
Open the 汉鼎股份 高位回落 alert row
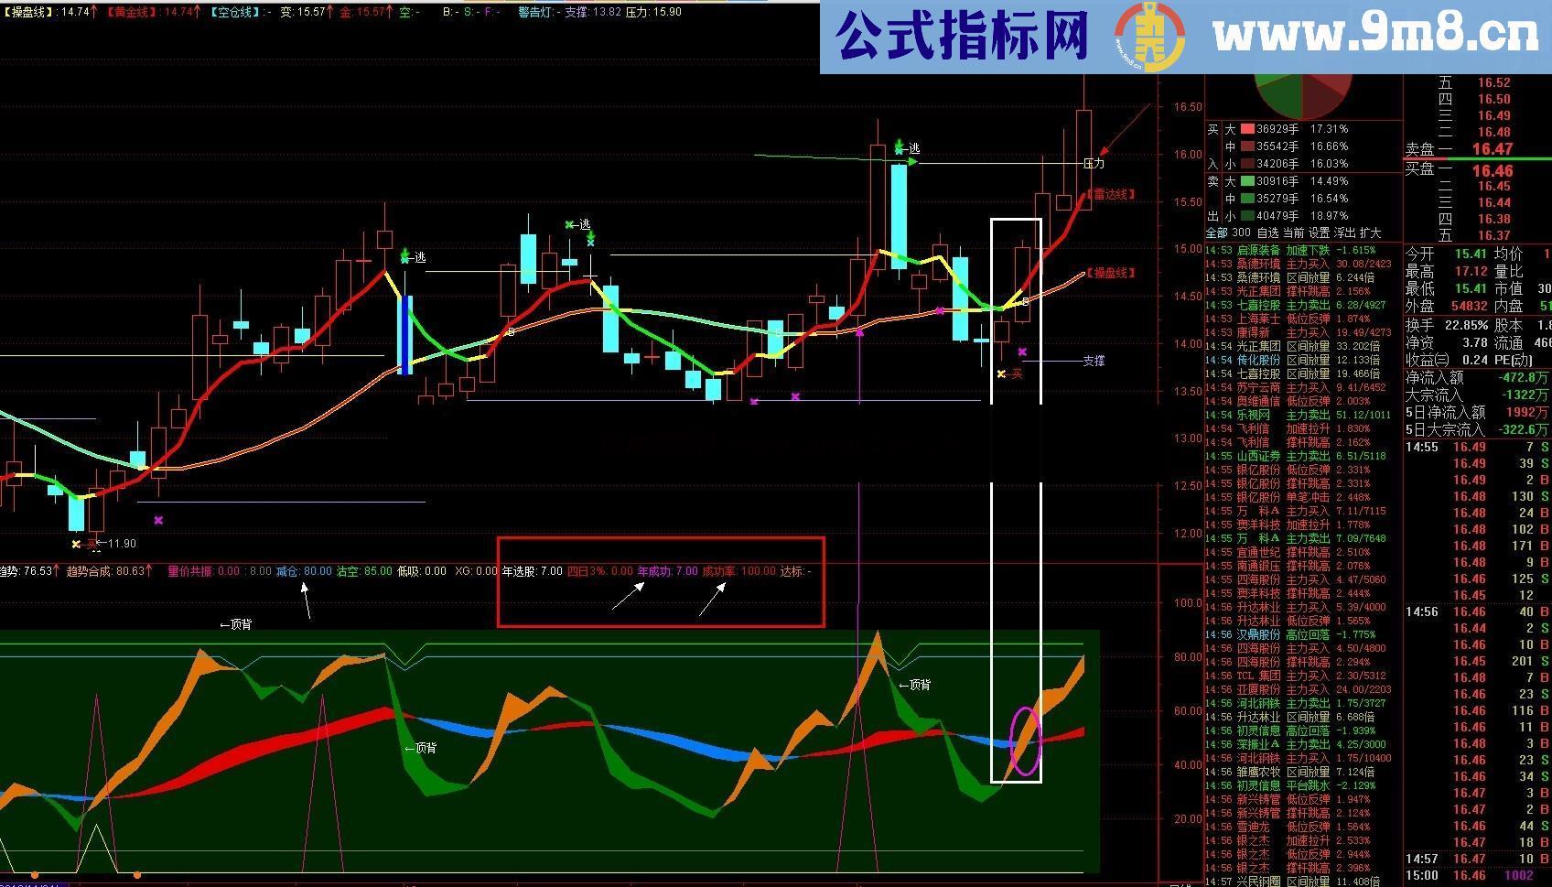pos(1303,634)
